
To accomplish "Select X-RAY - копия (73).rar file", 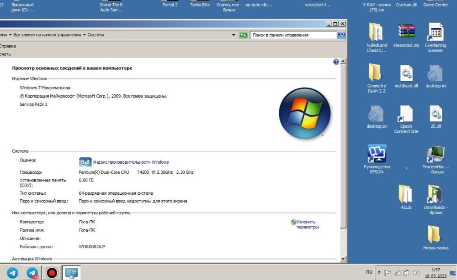I will 377,6.
